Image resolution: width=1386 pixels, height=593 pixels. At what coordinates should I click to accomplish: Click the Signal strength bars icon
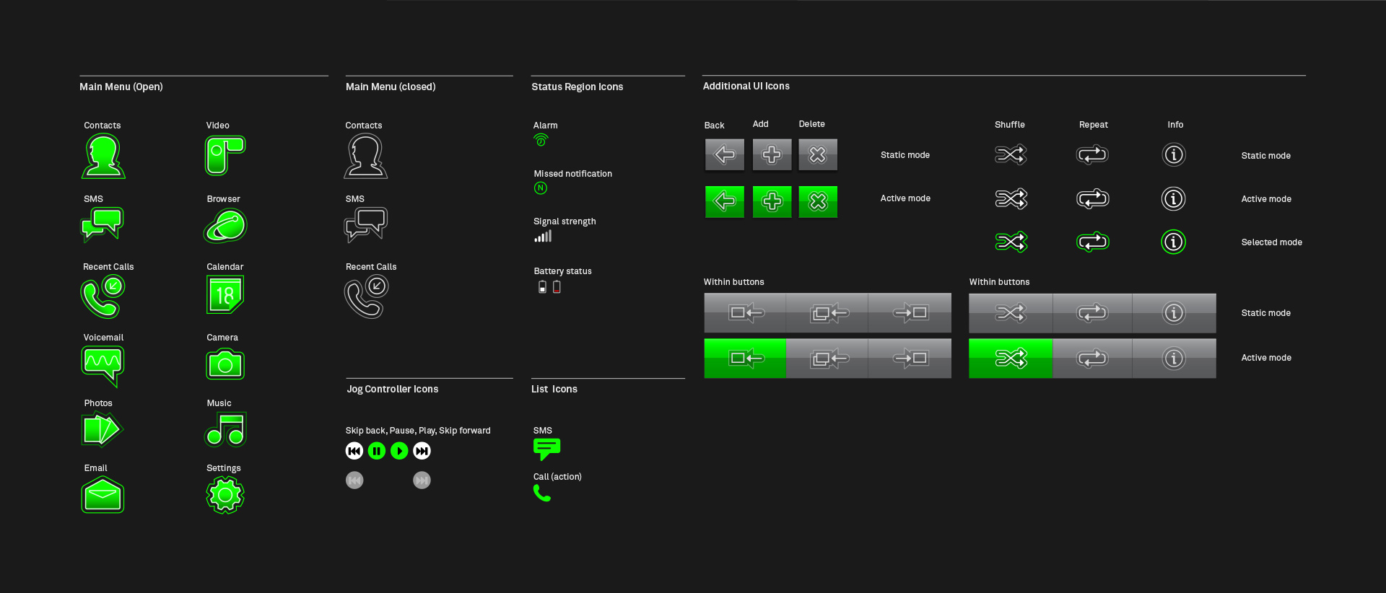click(543, 236)
